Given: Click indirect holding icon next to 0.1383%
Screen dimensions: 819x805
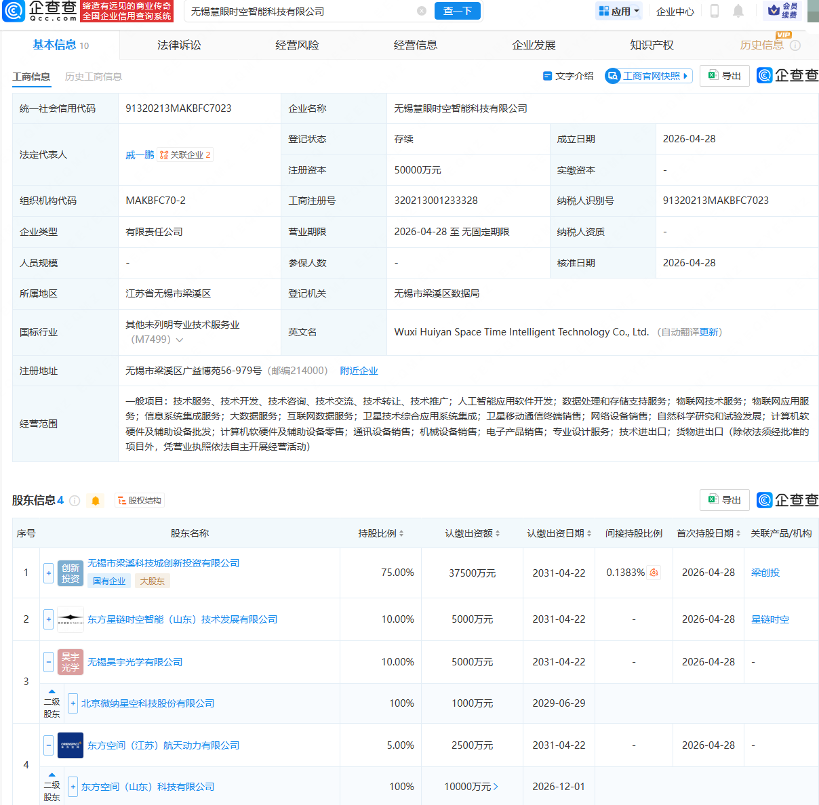Looking at the screenshot, I should click(x=654, y=573).
